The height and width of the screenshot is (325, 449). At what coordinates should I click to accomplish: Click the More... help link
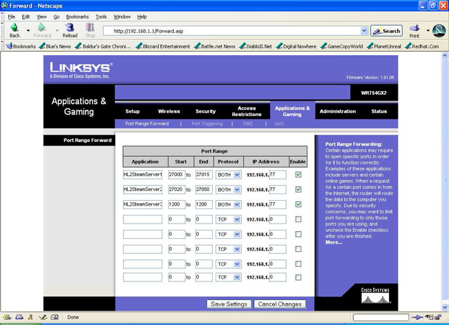(334, 242)
